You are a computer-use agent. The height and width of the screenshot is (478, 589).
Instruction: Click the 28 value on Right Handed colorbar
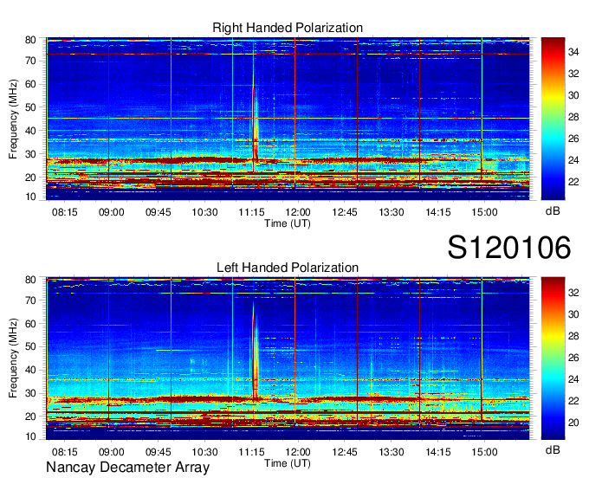[x=573, y=118]
